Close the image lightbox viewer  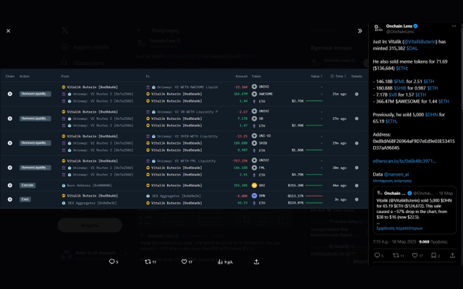(x=9, y=31)
